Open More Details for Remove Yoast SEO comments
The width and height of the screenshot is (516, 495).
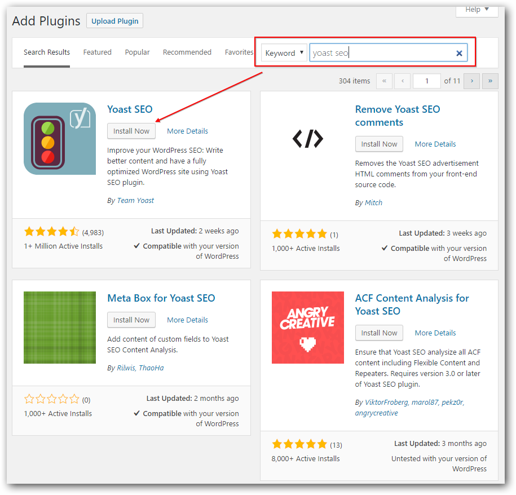[435, 144]
